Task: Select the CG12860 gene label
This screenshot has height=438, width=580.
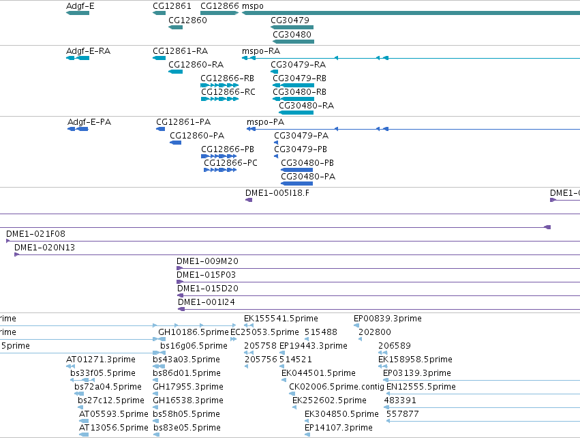Action: point(187,20)
